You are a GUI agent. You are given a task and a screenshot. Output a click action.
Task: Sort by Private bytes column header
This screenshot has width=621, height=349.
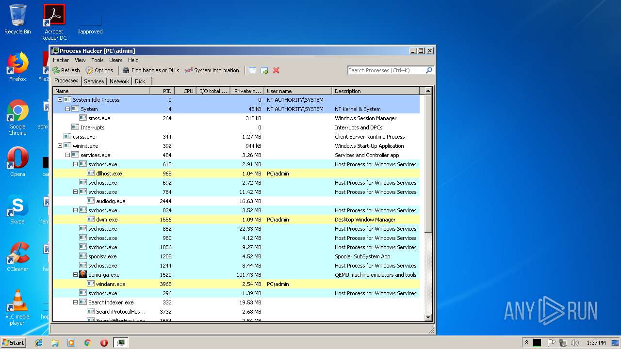[x=246, y=91]
